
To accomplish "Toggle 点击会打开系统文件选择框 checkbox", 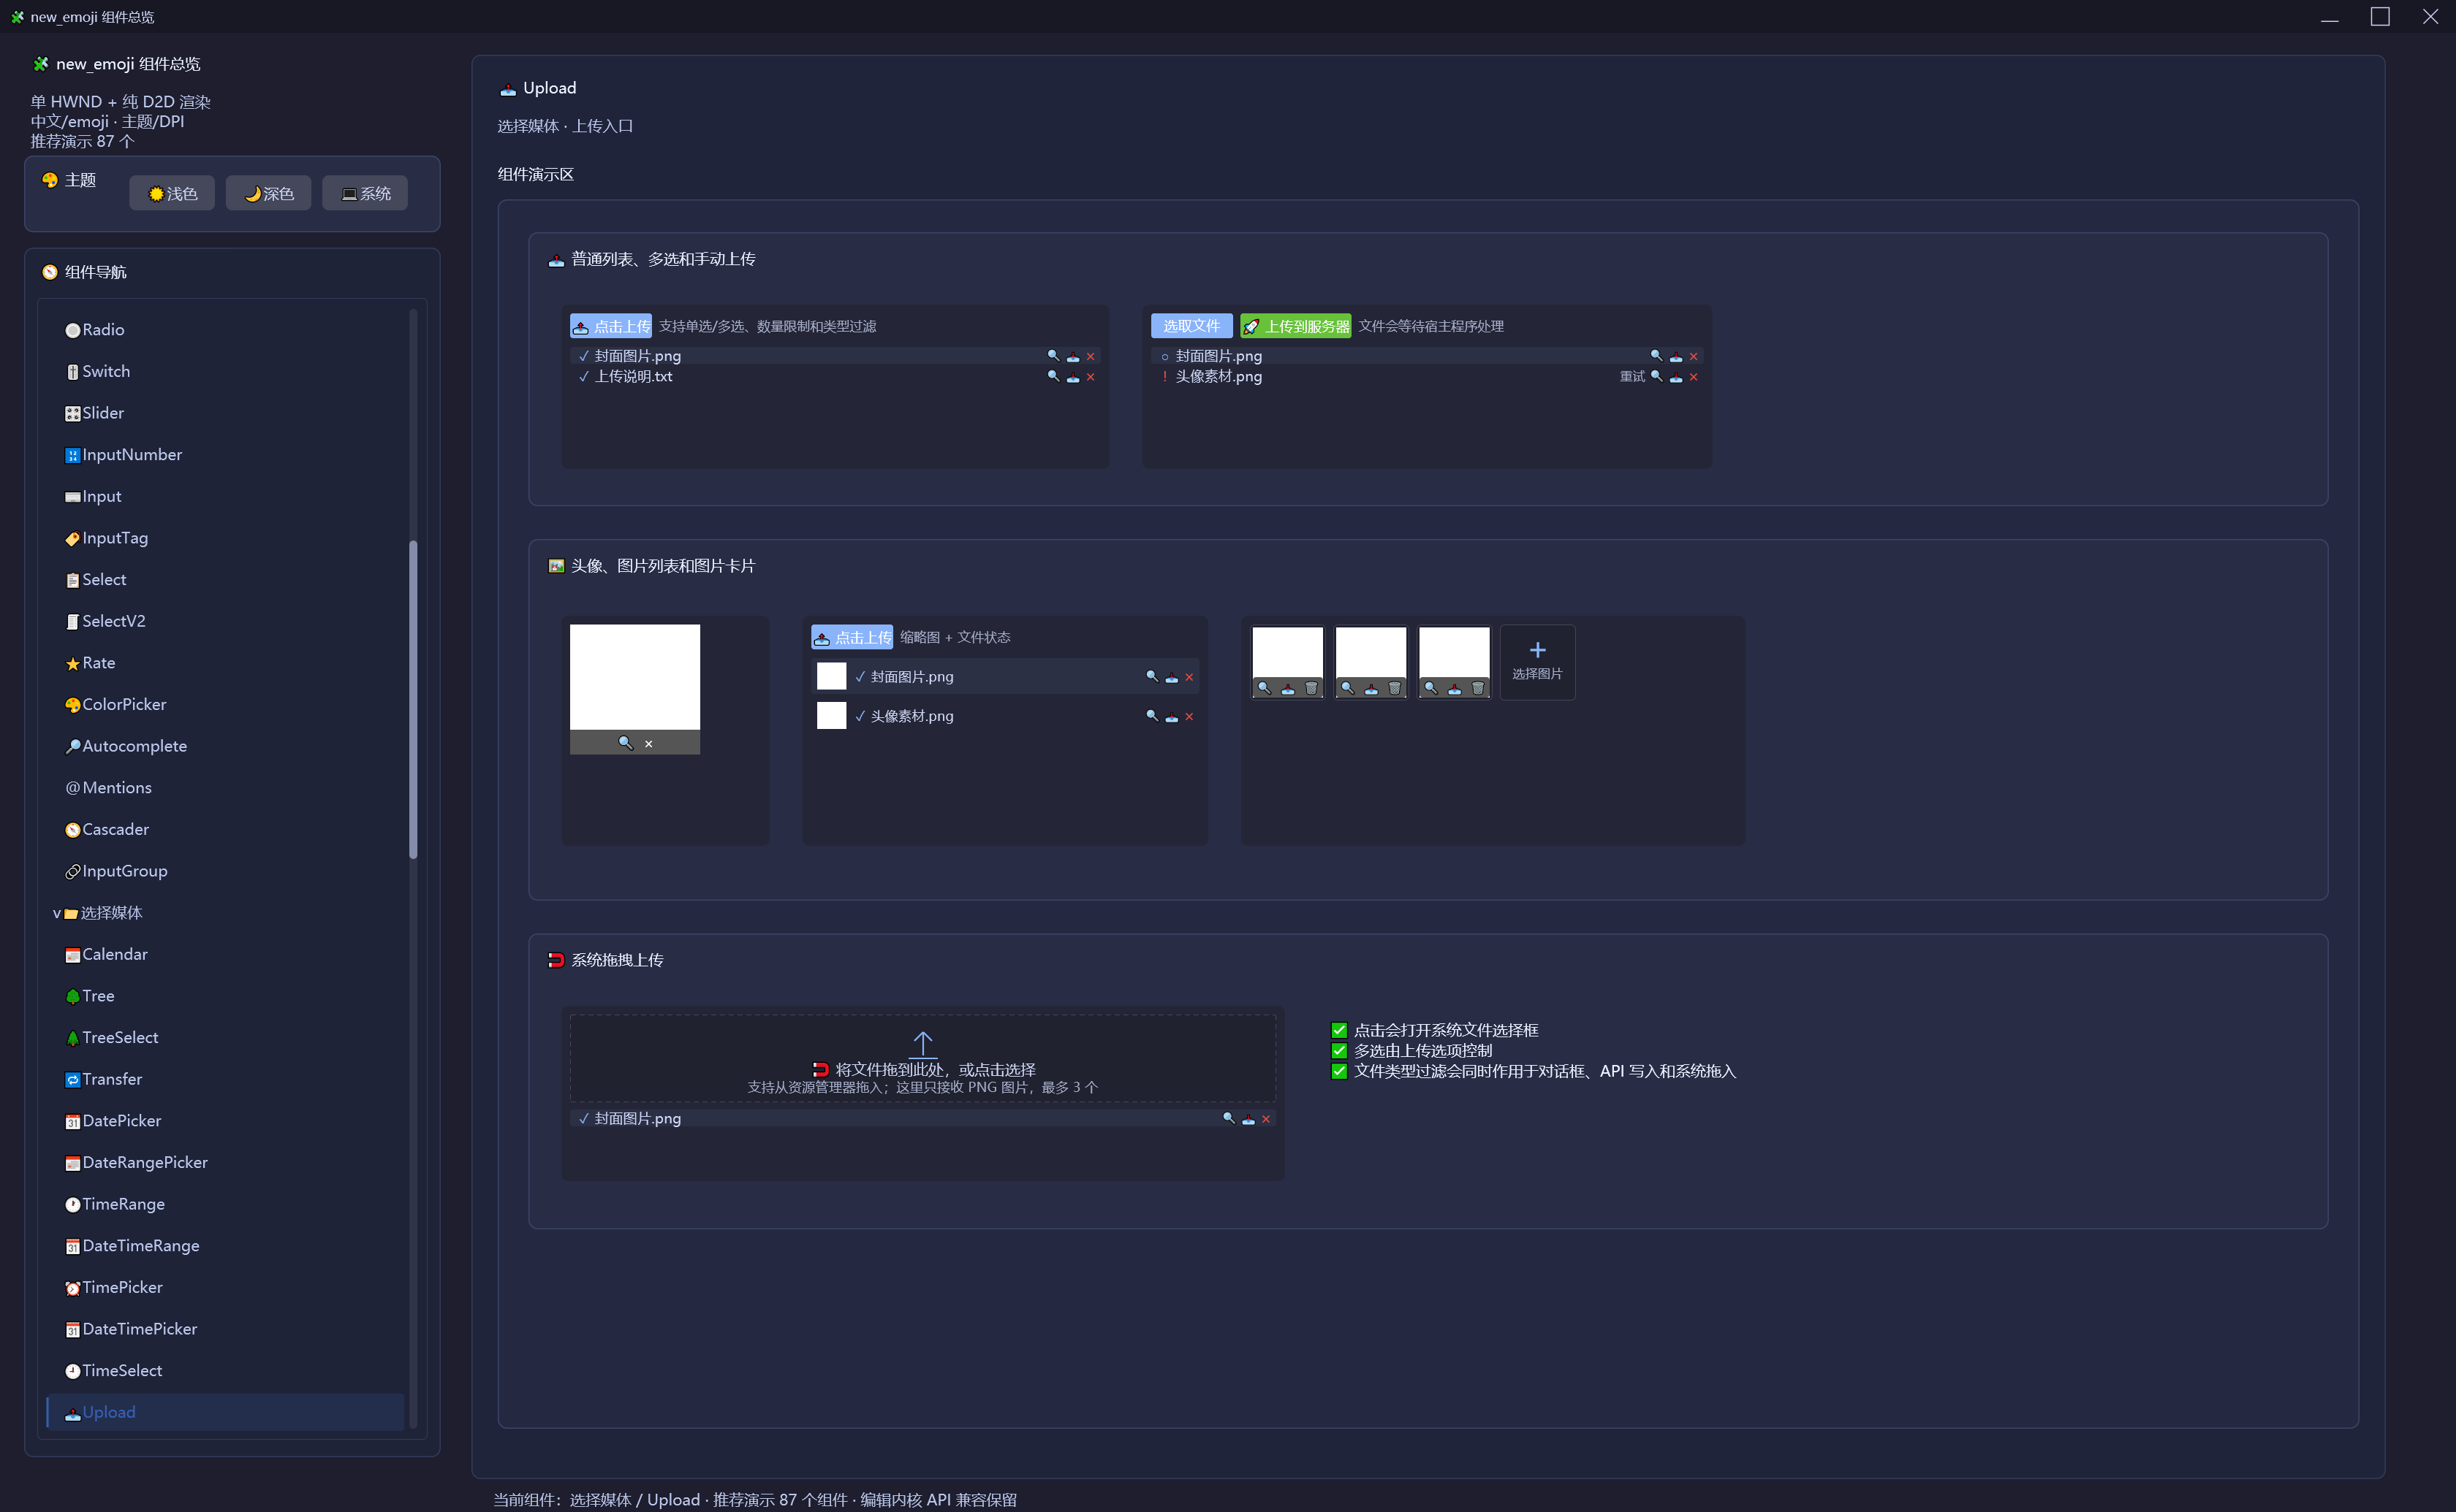I will pyautogui.click(x=1338, y=1030).
